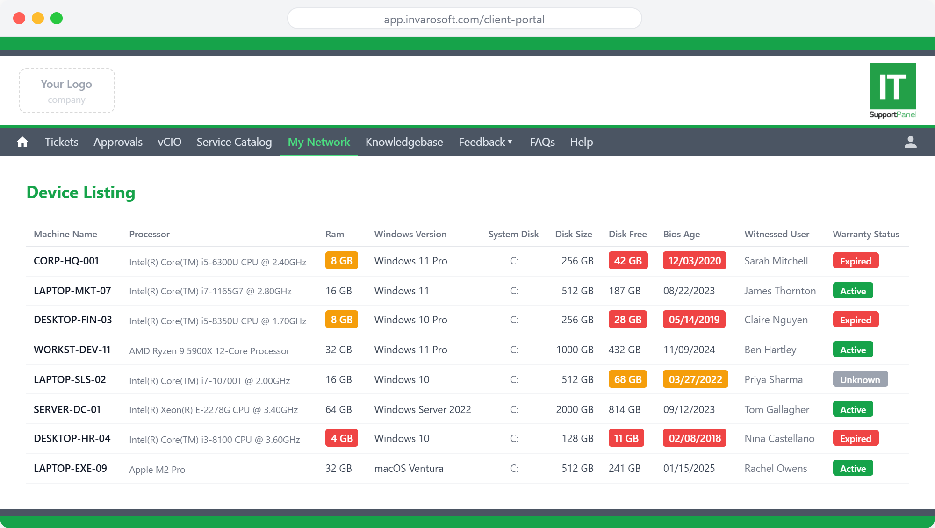Screen dimensions: 935x528
Task: Click the 12/03/2020 bios age badge
Action: tap(695, 261)
